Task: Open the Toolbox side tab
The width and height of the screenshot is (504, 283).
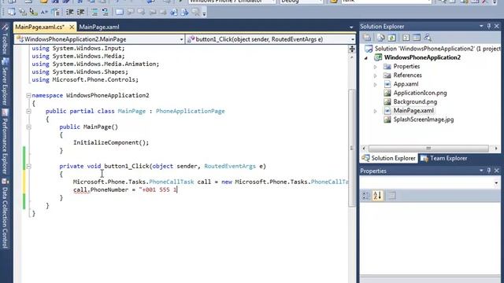Action: pyautogui.click(x=5, y=40)
